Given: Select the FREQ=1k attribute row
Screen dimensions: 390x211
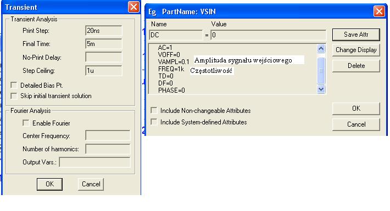Looking at the screenshot, I should point(171,69).
